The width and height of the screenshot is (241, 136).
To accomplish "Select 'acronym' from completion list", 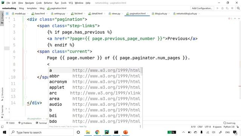I will 95,82.
